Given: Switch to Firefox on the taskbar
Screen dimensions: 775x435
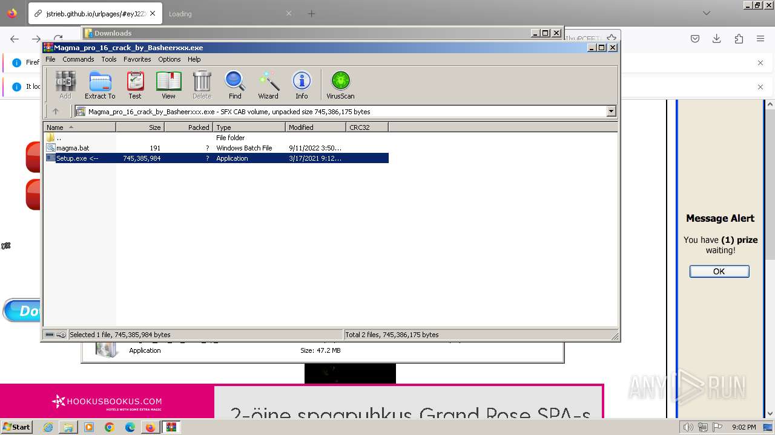Looking at the screenshot, I should coord(150,427).
